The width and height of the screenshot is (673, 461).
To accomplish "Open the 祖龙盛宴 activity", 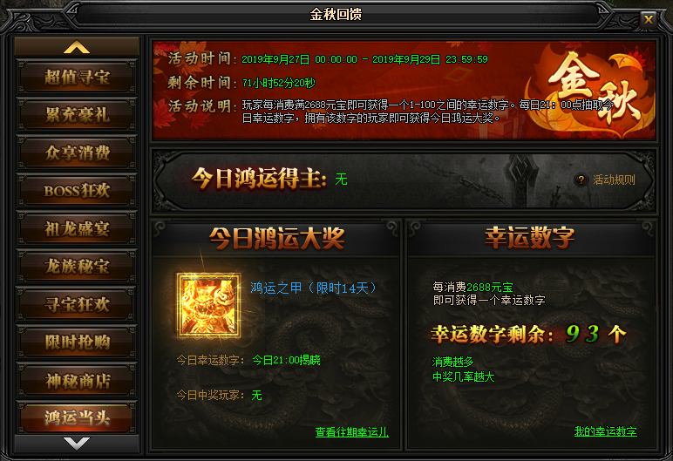I will 77,229.
